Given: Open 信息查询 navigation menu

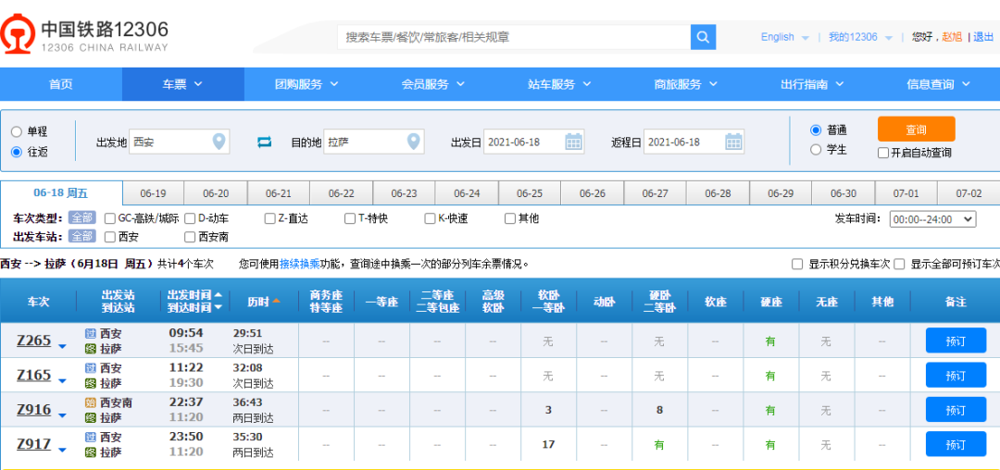Looking at the screenshot, I should click(939, 84).
